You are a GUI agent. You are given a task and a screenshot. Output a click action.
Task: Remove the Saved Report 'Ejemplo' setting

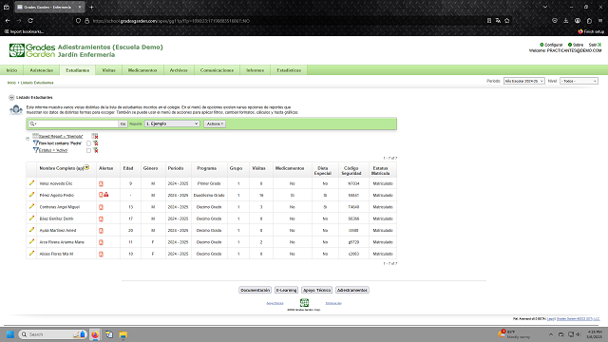(95, 136)
